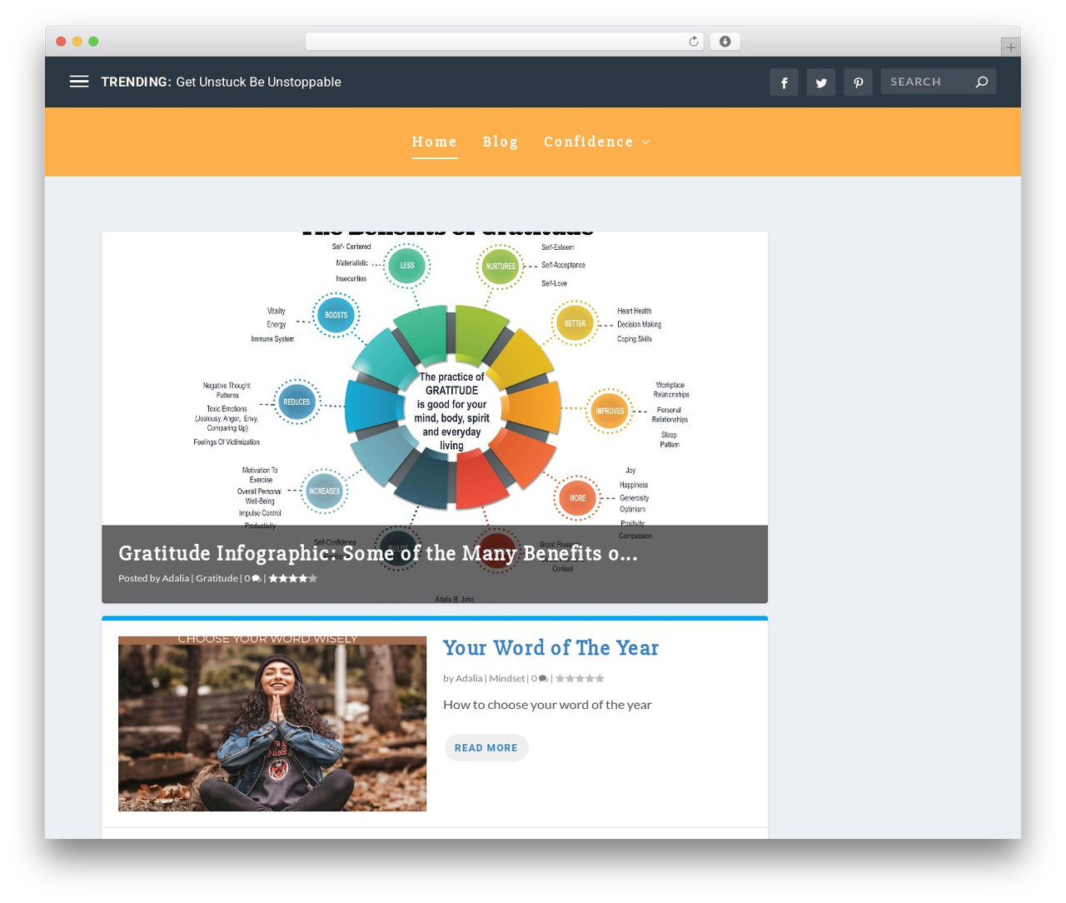Click comment bubble icon on Gratitude post
Viewport: 1066px width, 903px height.
(256, 578)
